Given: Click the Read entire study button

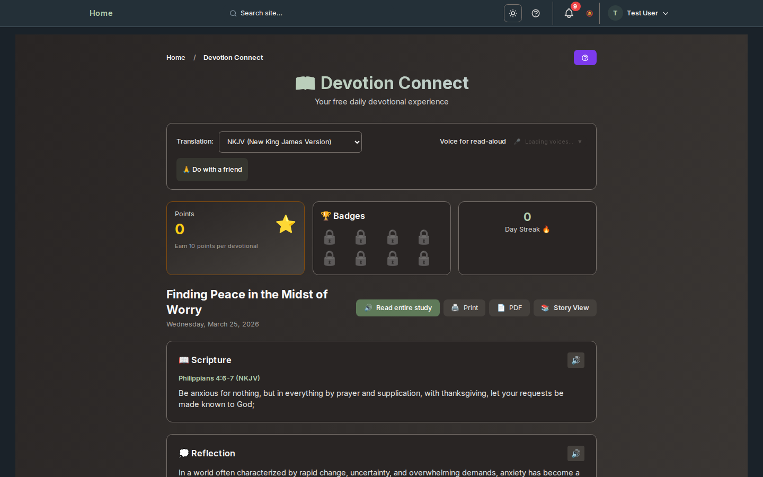Looking at the screenshot, I should point(397,308).
